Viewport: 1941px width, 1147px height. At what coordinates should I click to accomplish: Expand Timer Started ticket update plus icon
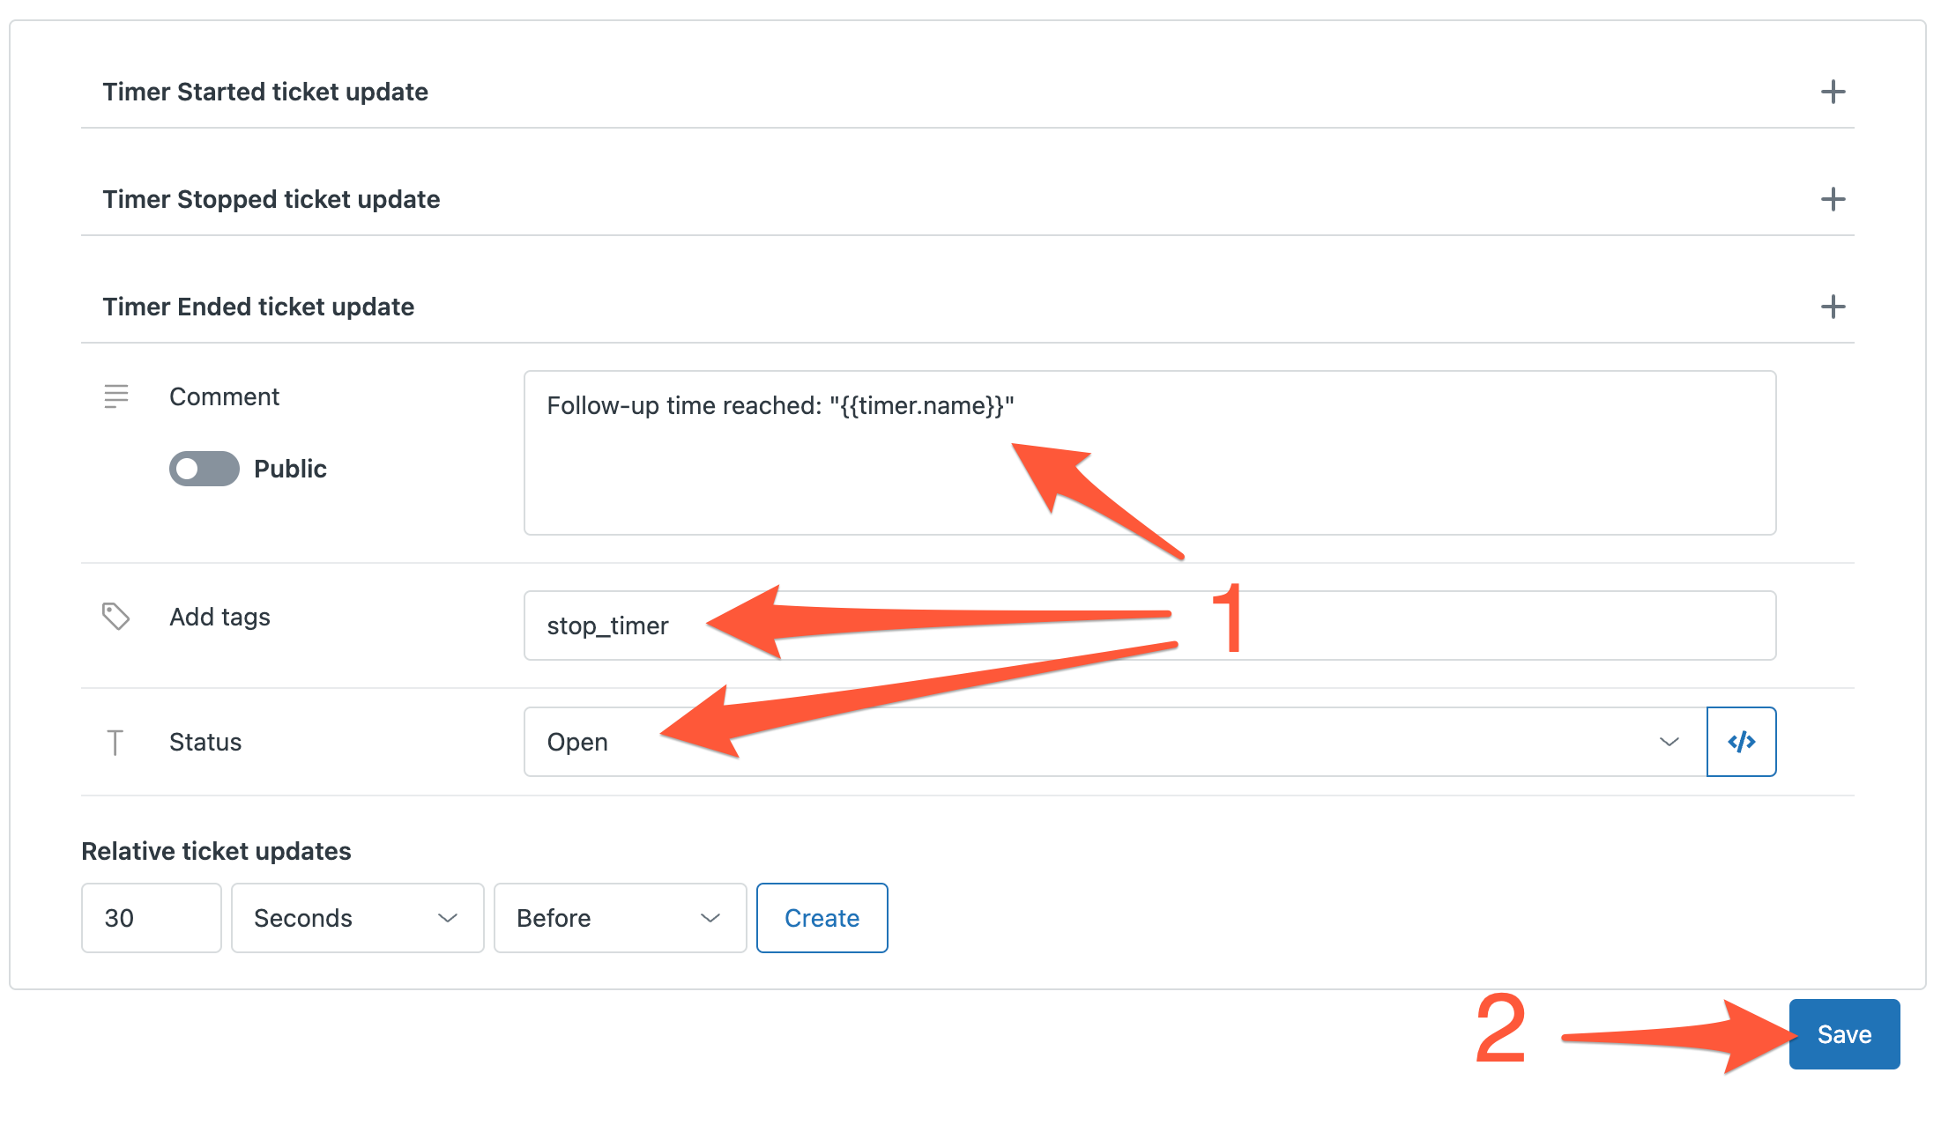(x=1833, y=92)
